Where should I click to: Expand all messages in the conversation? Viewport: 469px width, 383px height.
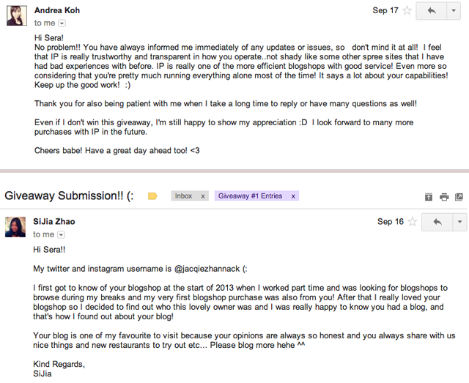429,196
